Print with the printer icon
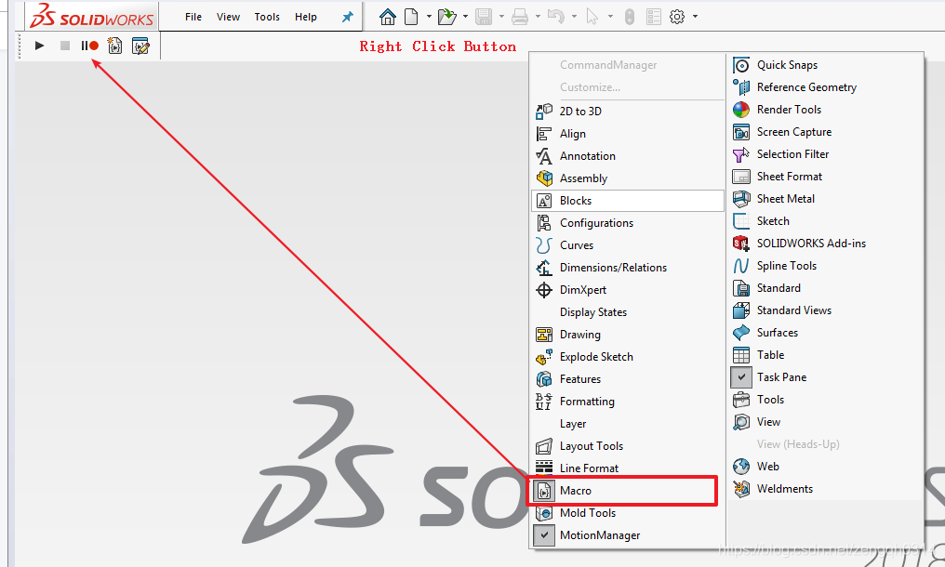 tap(520, 17)
